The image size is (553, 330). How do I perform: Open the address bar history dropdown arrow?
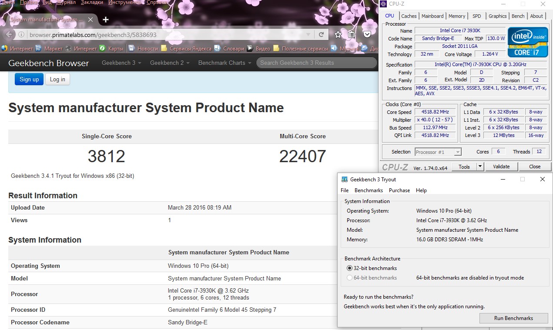click(308, 35)
